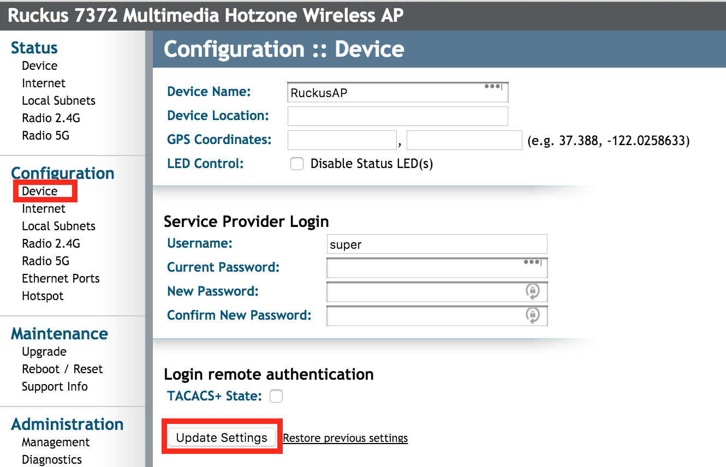The height and width of the screenshot is (467, 726).
Task: Open Configuration Local Subnets settings
Action: [58, 226]
